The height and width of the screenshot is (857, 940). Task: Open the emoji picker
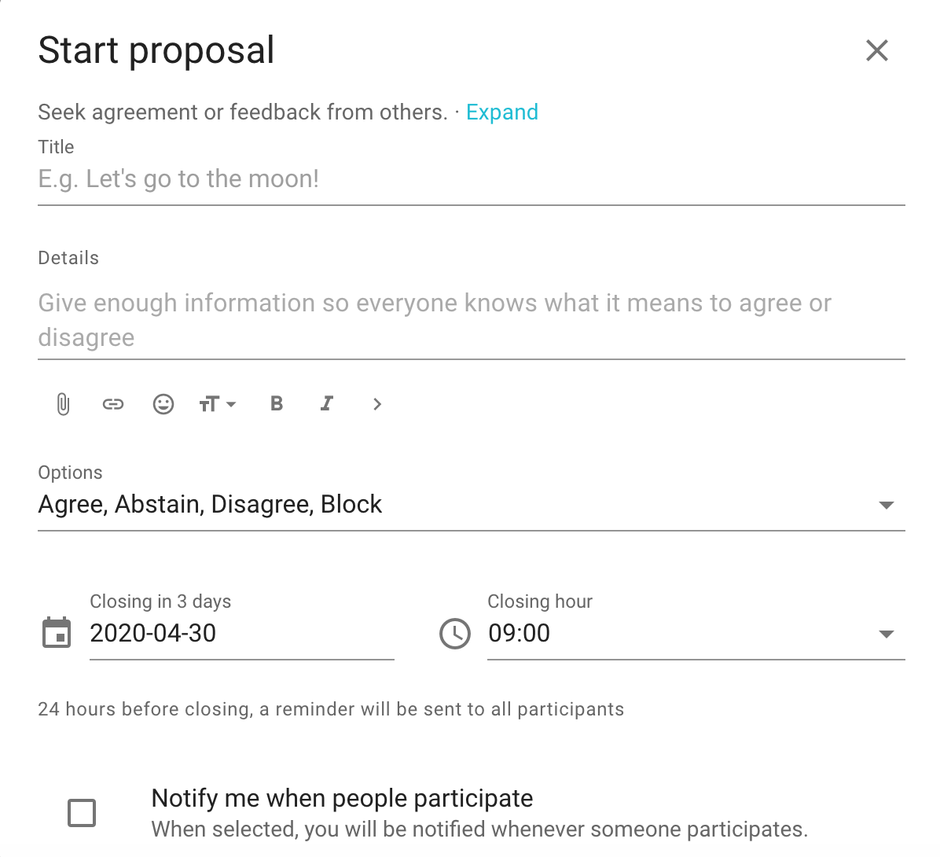point(163,404)
